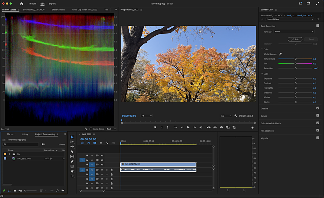This screenshot has height=198, width=324.
Task: Pick the Pen tool
Action: point(72,161)
